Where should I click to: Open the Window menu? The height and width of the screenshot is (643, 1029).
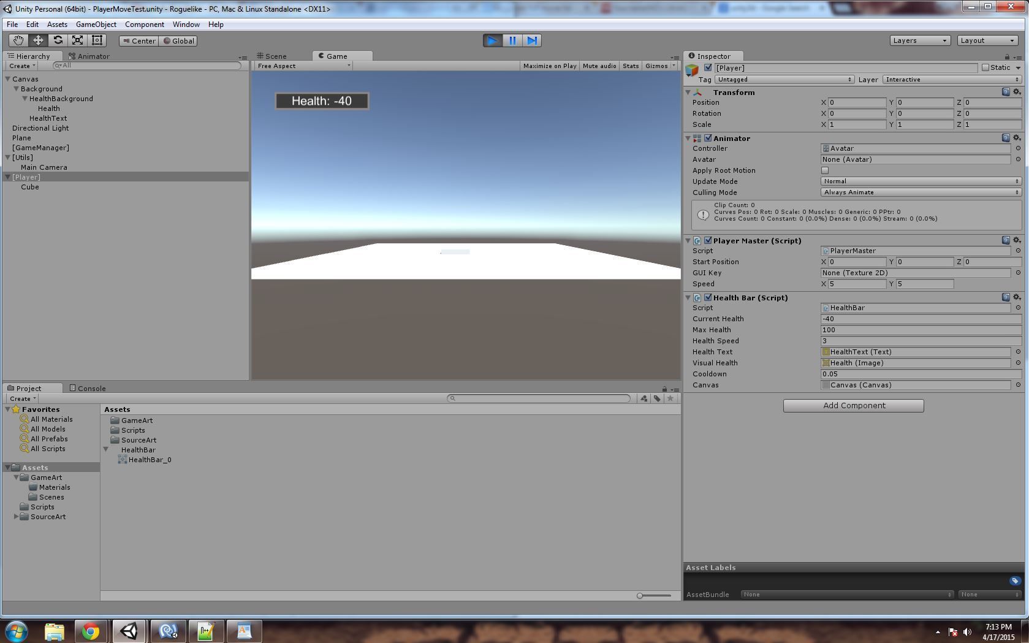pyautogui.click(x=186, y=25)
